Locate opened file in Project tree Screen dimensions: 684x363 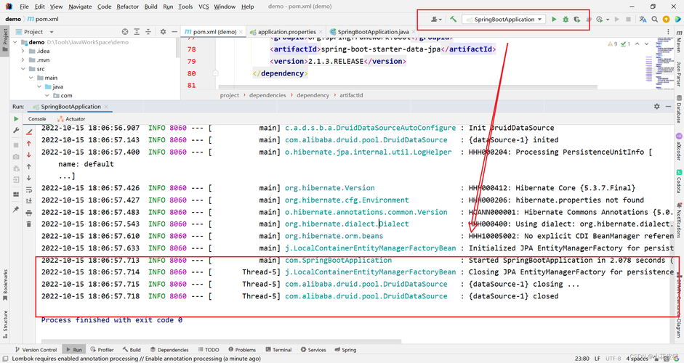point(125,32)
